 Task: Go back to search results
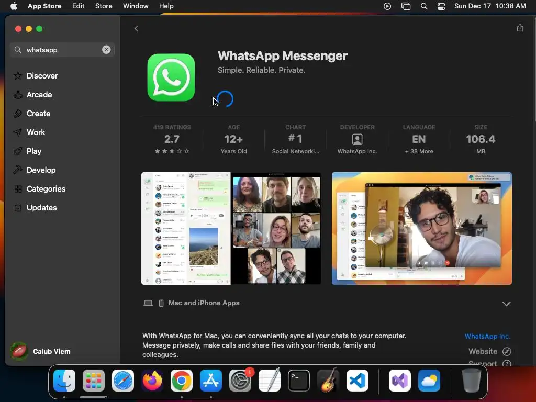(136, 28)
